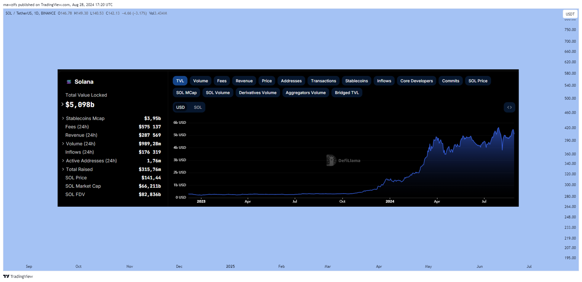The height and width of the screenshot is (282, 582).
Task: Click the peak of the TVL line chart
Action: coord(498,128)
